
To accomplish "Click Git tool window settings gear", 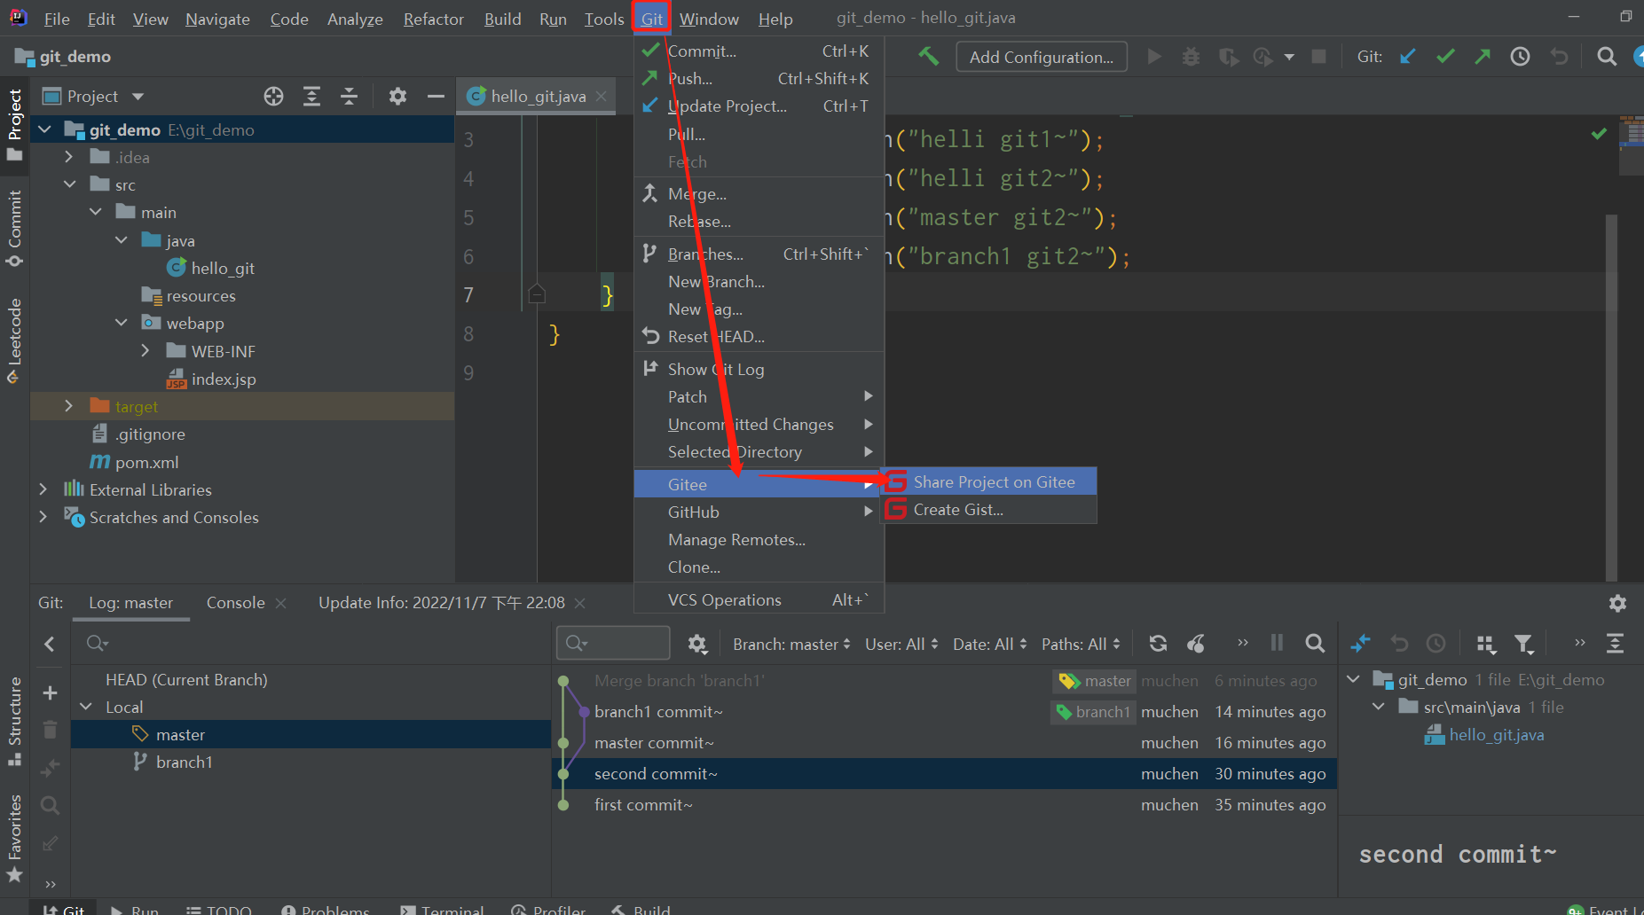I will (1617, 603).
